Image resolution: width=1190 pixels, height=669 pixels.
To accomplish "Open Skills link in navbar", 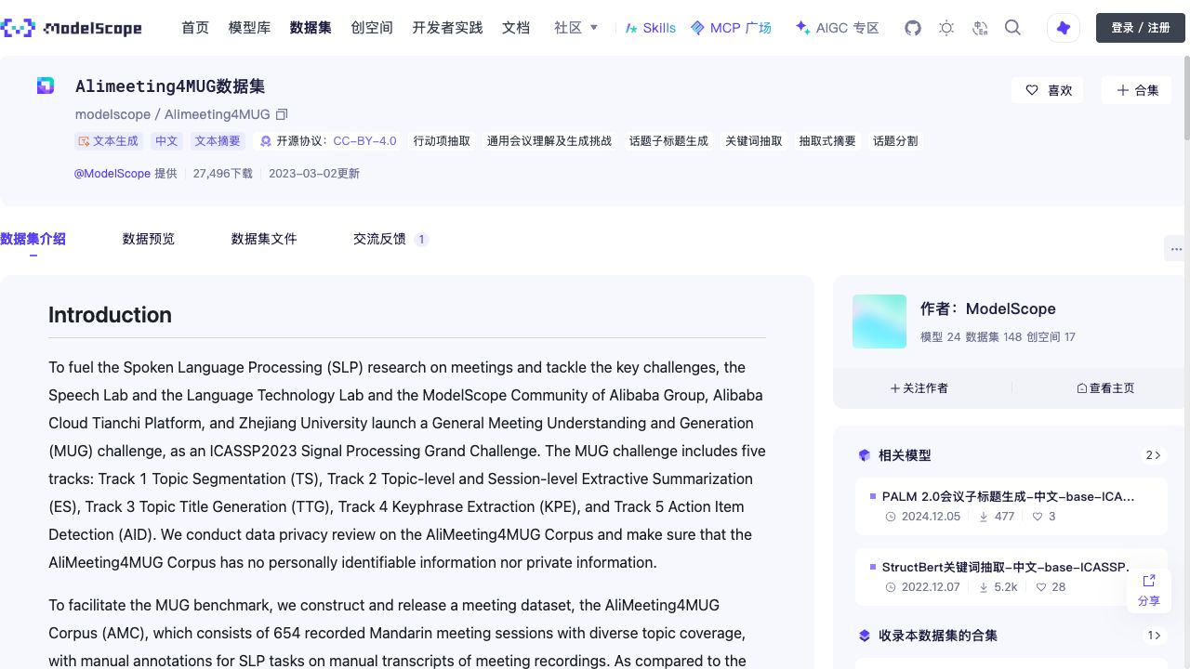I will click(651, 28).
